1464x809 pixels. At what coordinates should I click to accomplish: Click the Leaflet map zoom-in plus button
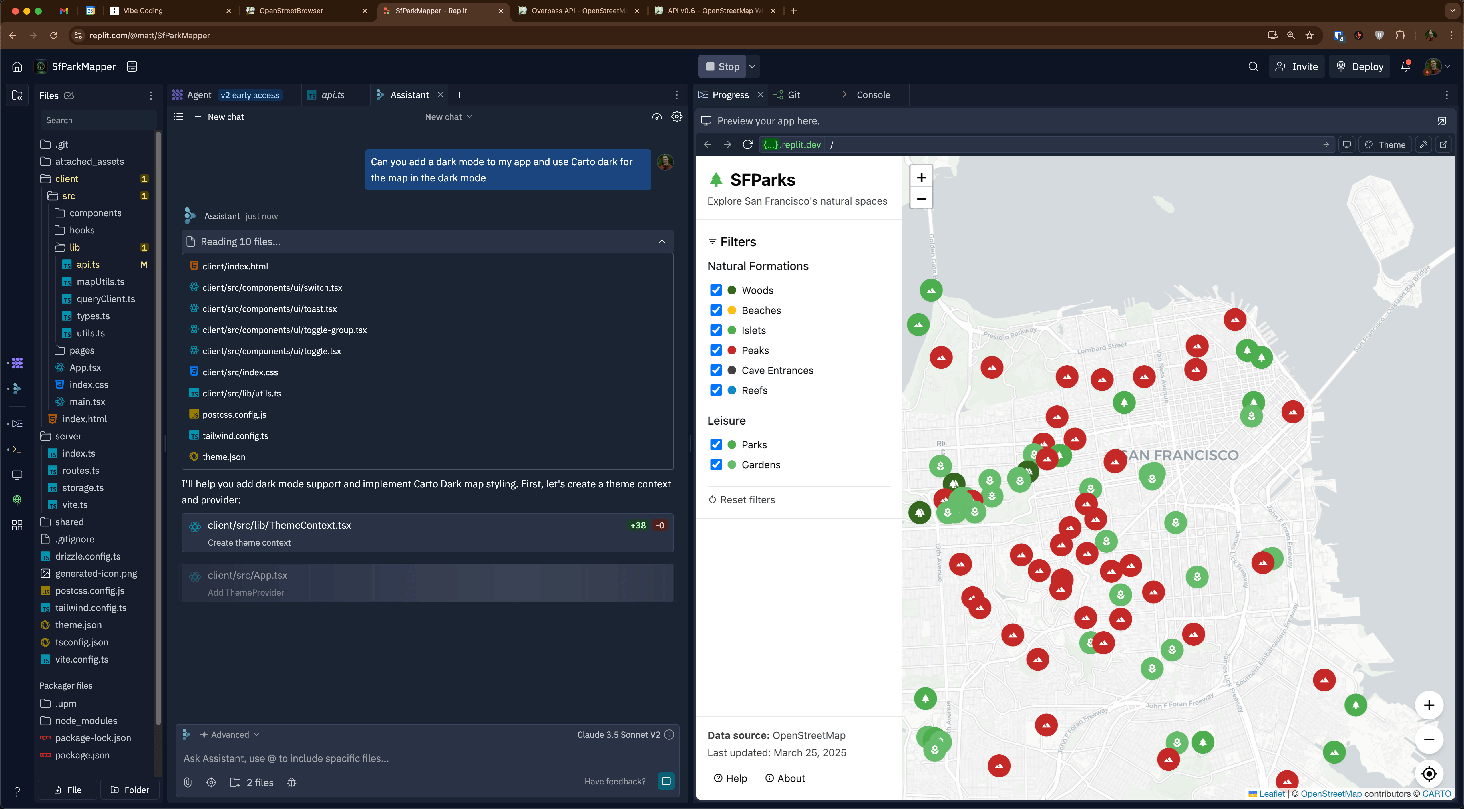coord(921,177)
